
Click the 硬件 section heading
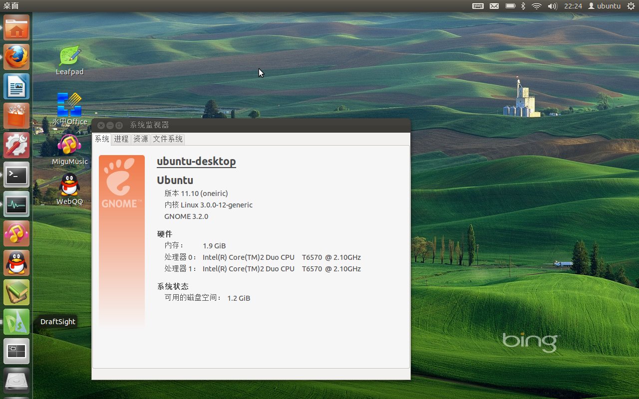[x=165, y=234]
